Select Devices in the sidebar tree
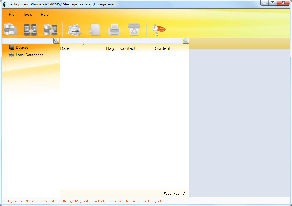The height and width of the screenshot is (206, 292). click(x=22, y=48)
